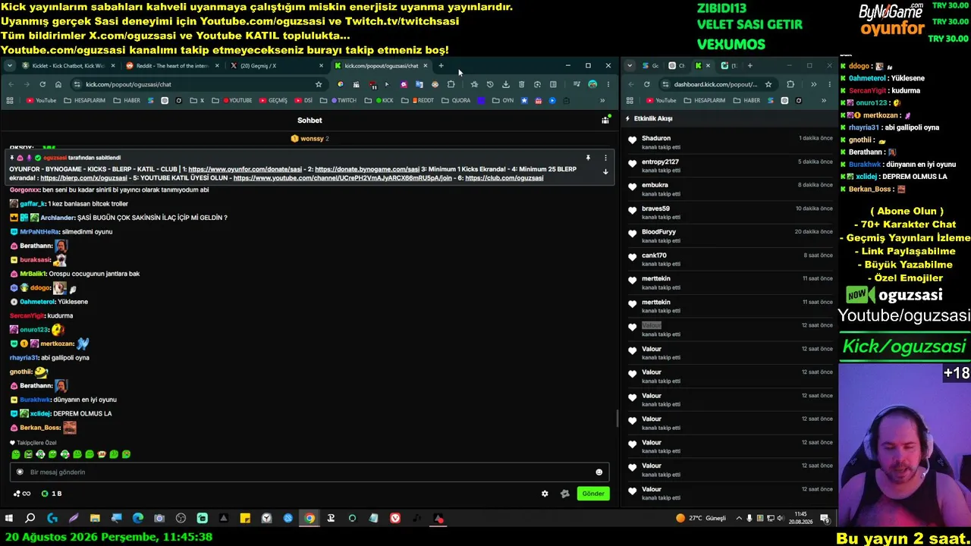Open the tab search dropdown in chat browser
Image resolution: width=971 pixels, height=546 pixels.
click(x=9, y=66)
